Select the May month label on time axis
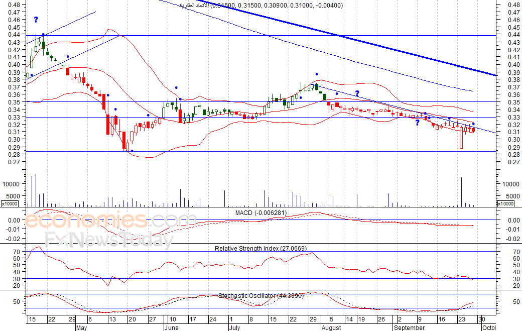 pos(81,327)
